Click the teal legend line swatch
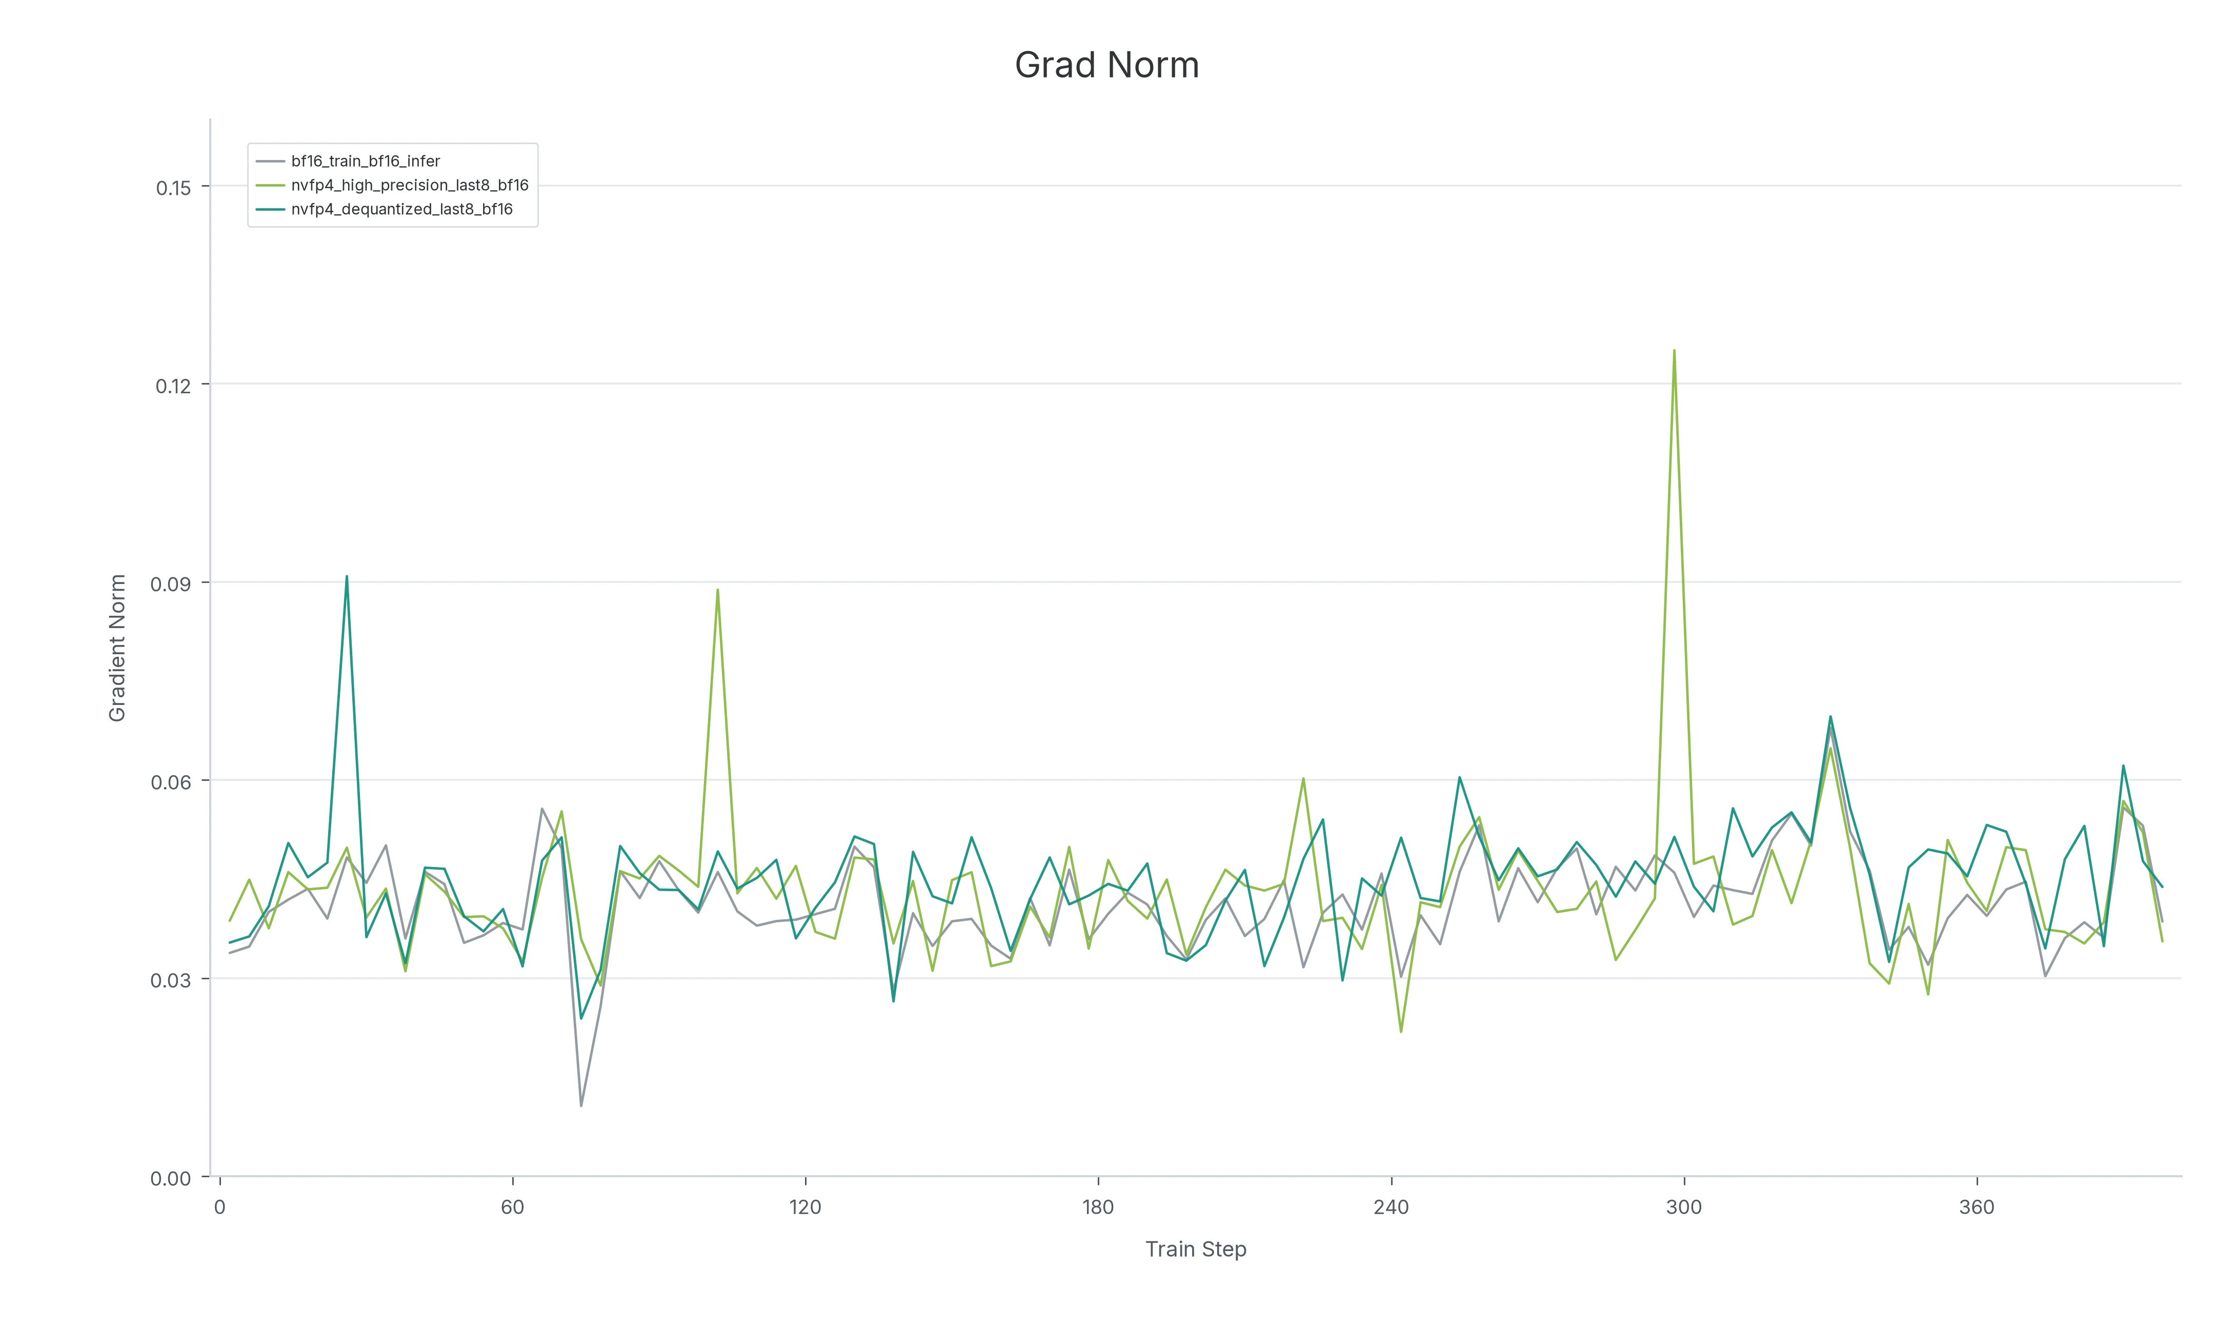 click(270, 210)
